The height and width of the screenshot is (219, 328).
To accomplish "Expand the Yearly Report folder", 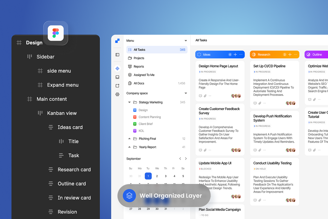I will tap(129, 147).
